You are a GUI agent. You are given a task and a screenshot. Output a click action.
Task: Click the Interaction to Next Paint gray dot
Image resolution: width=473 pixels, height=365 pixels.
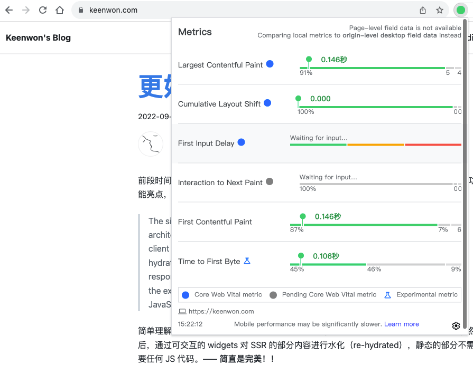click(x=270, y=181)
